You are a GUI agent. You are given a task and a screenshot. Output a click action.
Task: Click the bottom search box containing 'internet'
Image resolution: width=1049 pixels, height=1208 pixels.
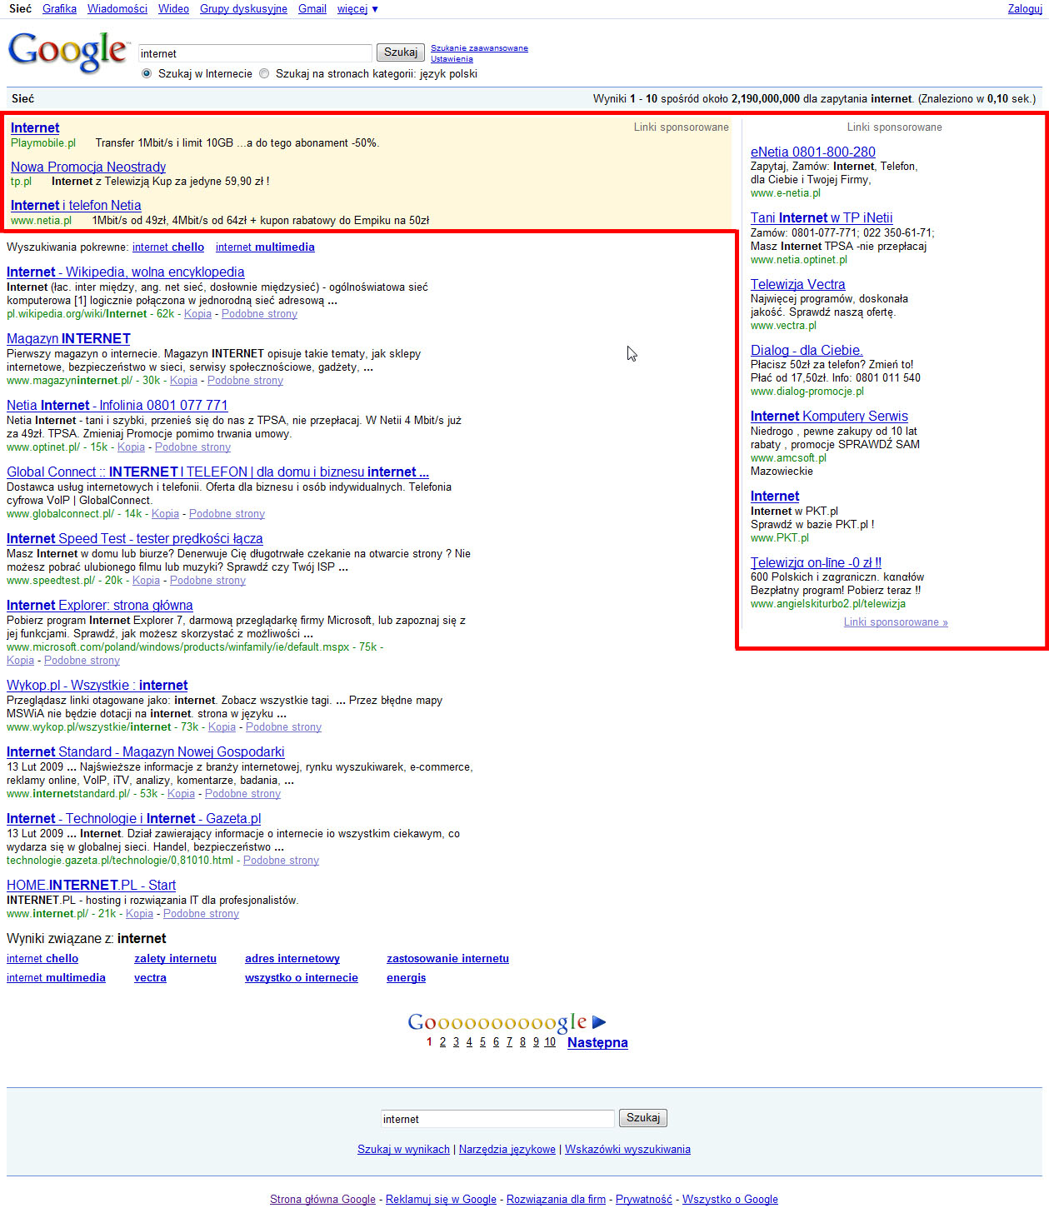click(497, 1119)
